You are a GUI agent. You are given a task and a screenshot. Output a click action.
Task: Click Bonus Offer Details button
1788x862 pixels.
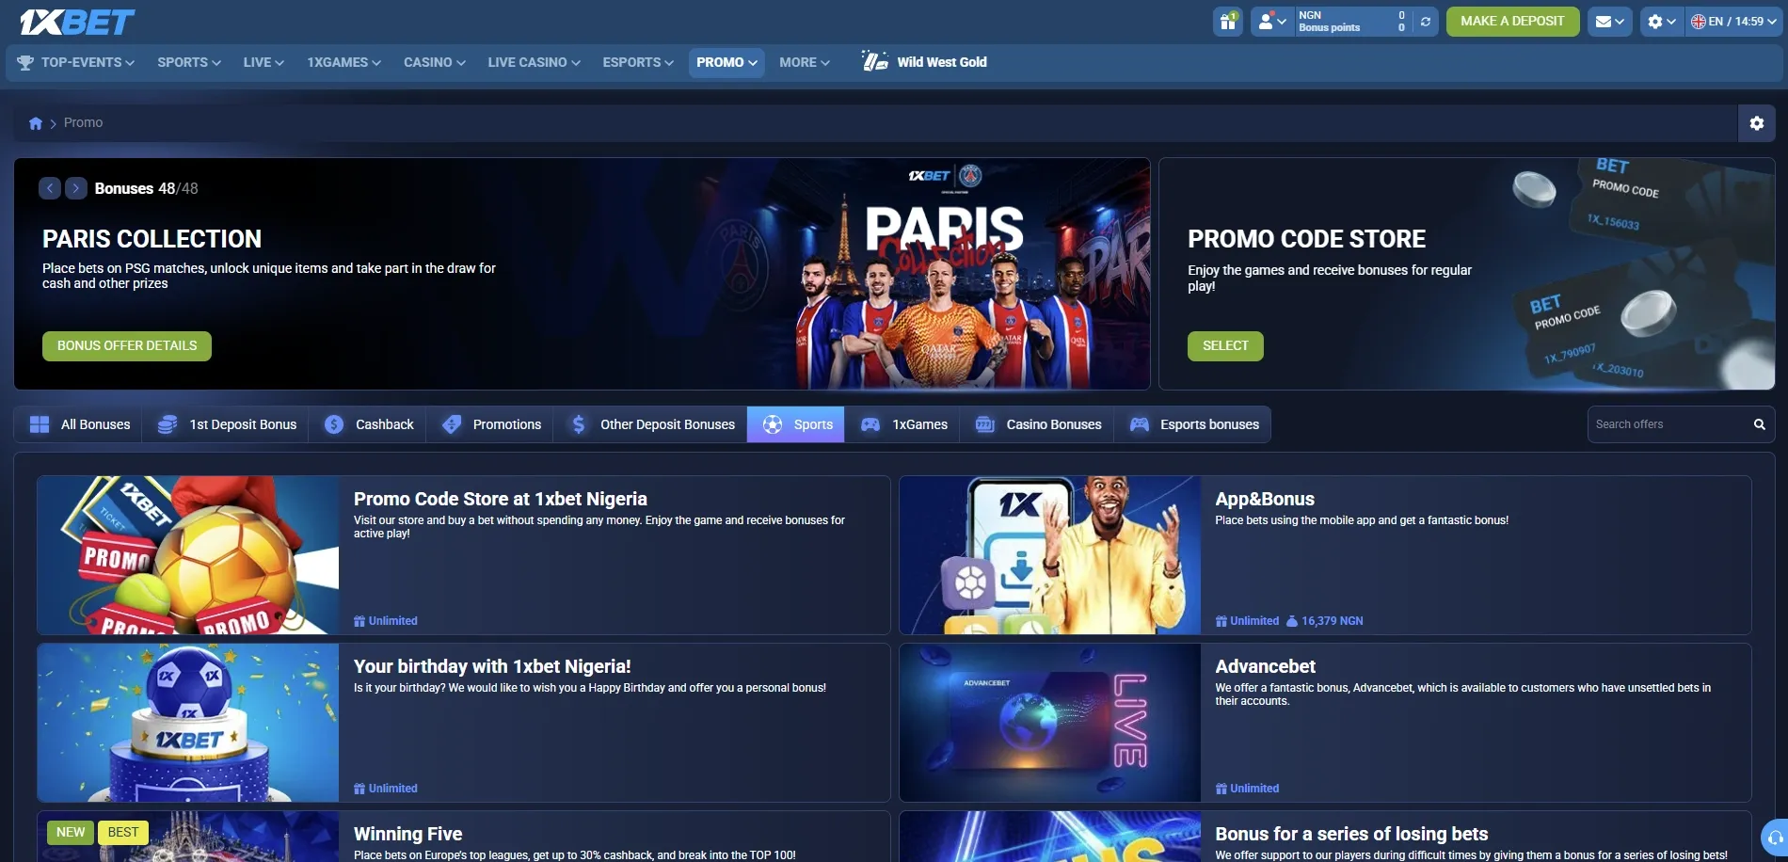127,346
